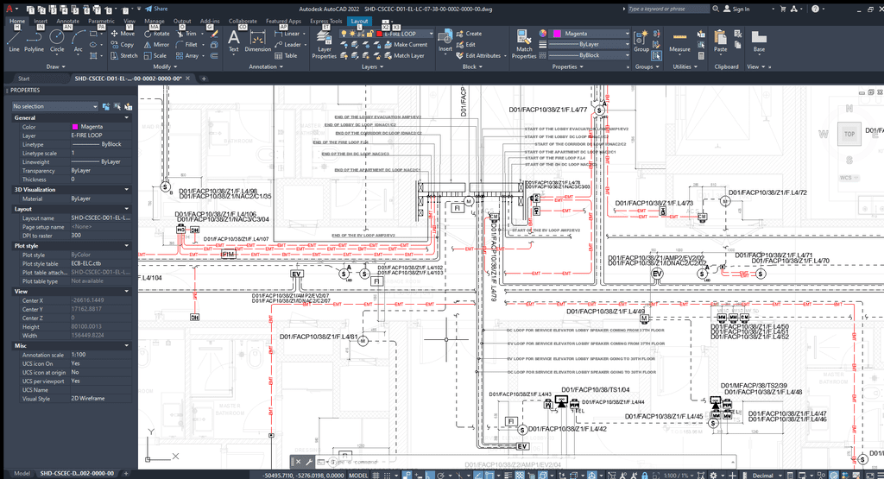
Task: Click the Sign In button
Action: (x=740, y=9)
